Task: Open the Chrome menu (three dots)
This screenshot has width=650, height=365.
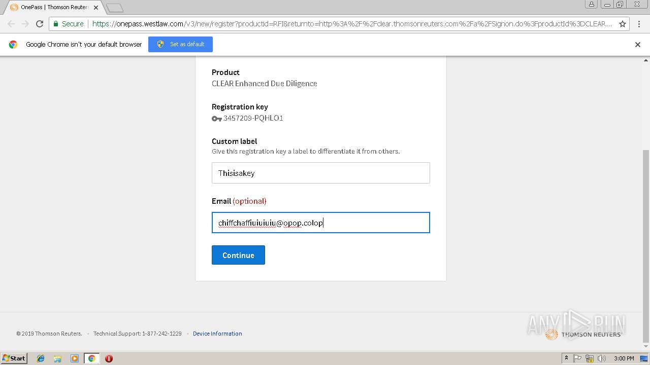Action: 639,24
